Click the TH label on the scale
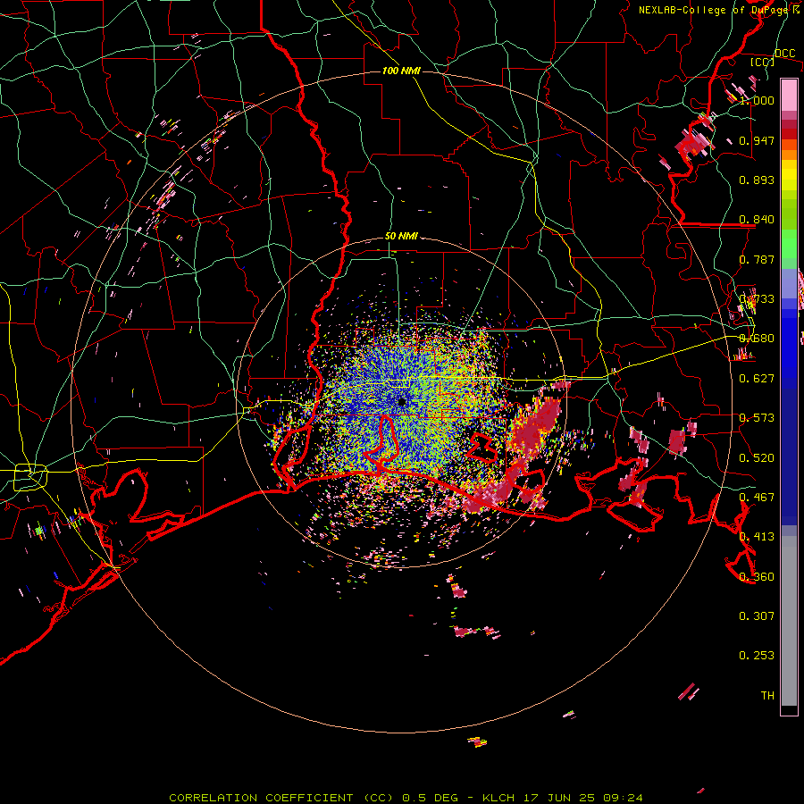The height and width of the screenshot is (804, 804). coord(767,696)
